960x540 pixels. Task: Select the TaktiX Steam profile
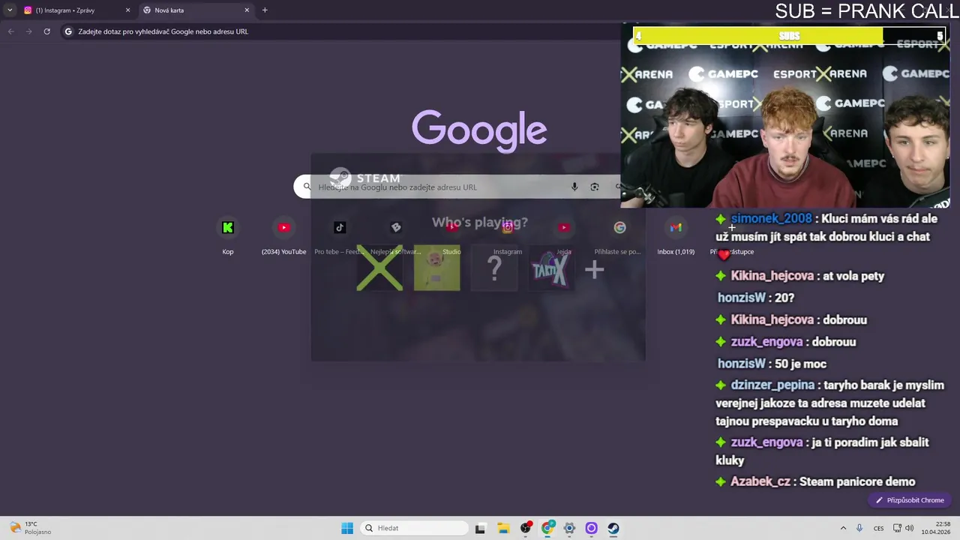[x=551, y=268]
